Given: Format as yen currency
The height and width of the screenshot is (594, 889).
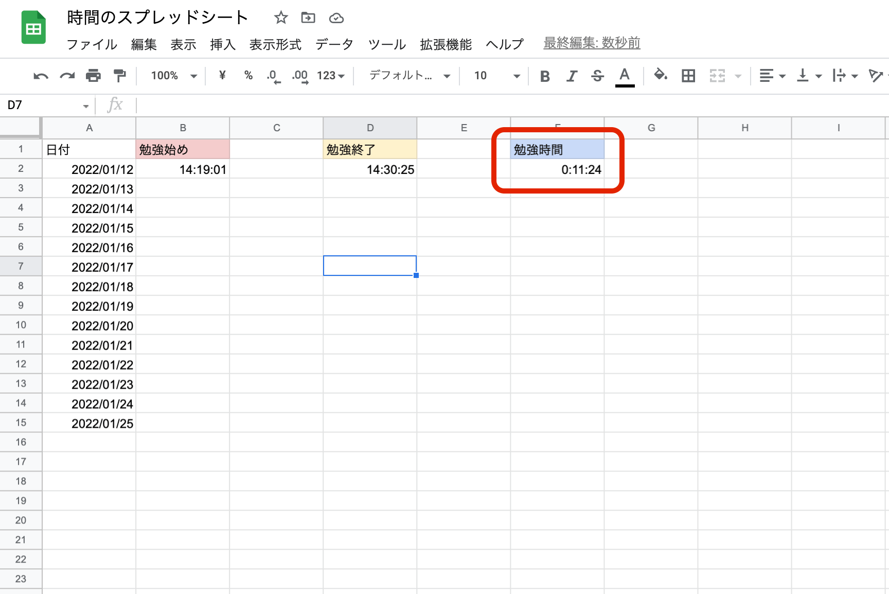Looking at the screenshot, I should pyautogui.click(x=222, y=76).
